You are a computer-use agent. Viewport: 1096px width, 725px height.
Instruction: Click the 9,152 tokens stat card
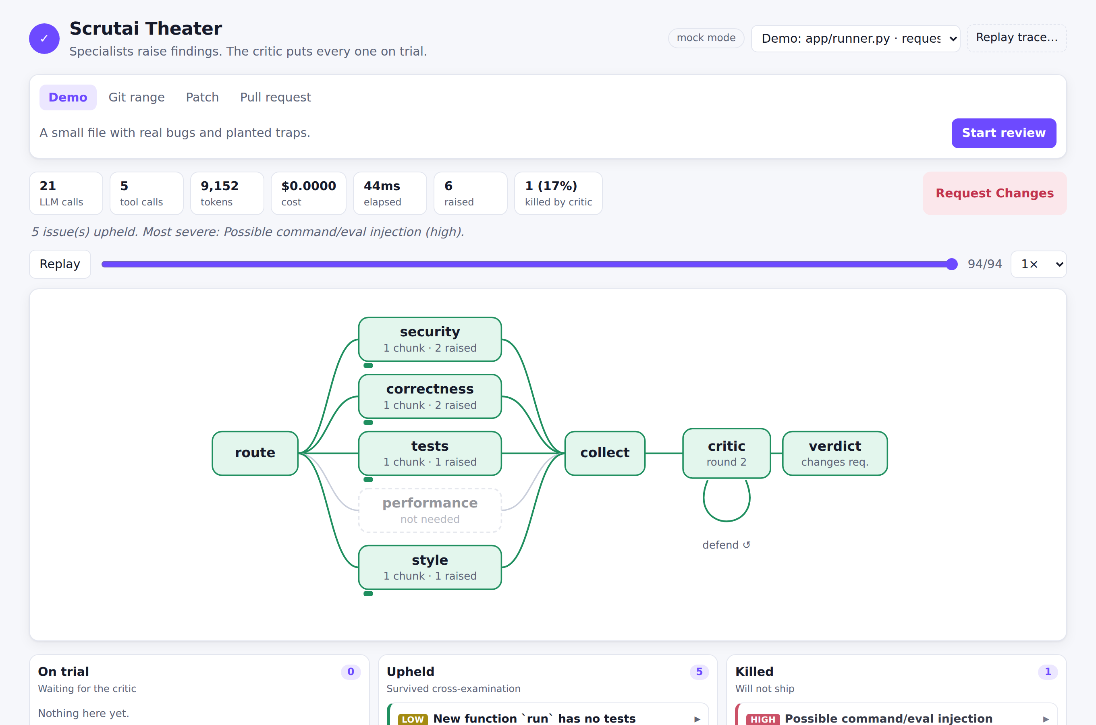click(x=227, y=193)
